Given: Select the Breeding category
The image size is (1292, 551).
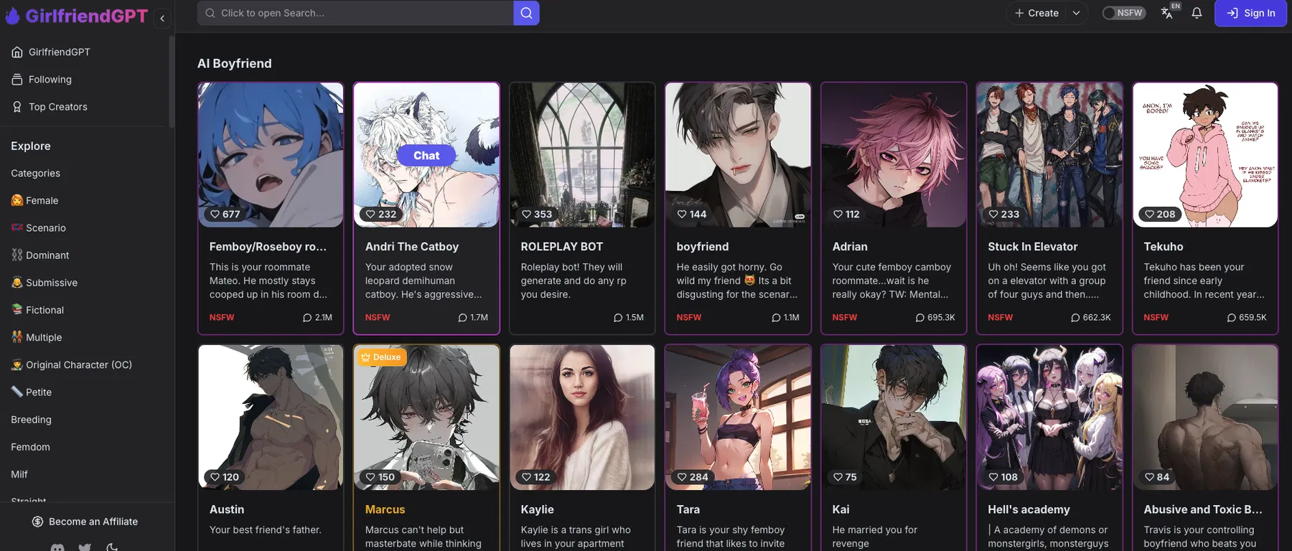Looking at the screenshot, I should 31,419.
